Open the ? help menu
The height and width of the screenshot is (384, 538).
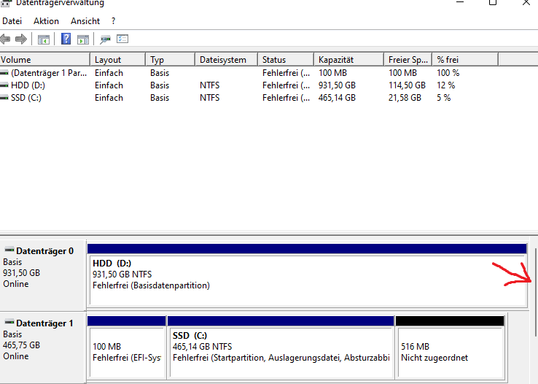(113, 21)
